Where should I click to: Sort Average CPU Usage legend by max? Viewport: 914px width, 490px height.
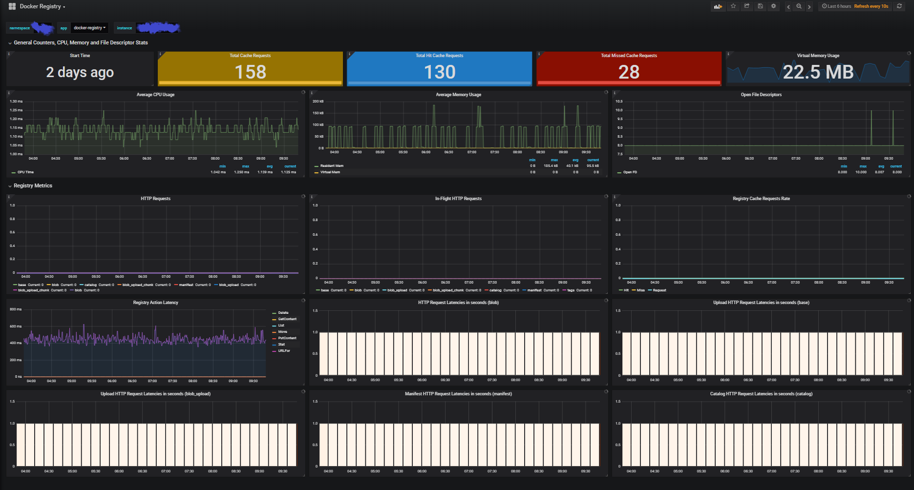click(246, 166)
